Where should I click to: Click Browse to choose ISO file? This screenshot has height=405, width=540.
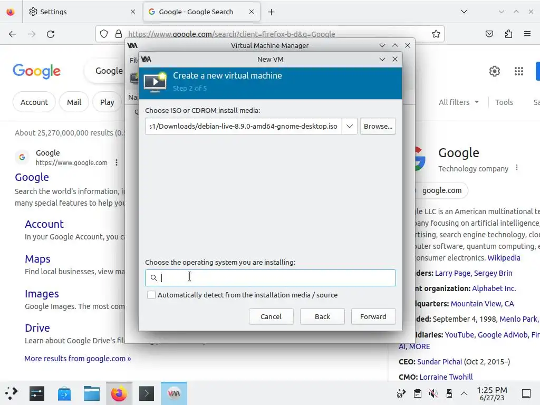378,127
